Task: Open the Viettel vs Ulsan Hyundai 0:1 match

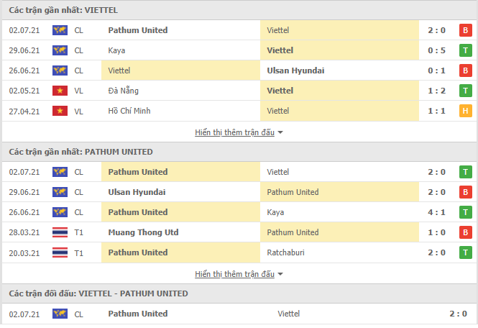Action: pyautogui.click(x=239, y=70)
